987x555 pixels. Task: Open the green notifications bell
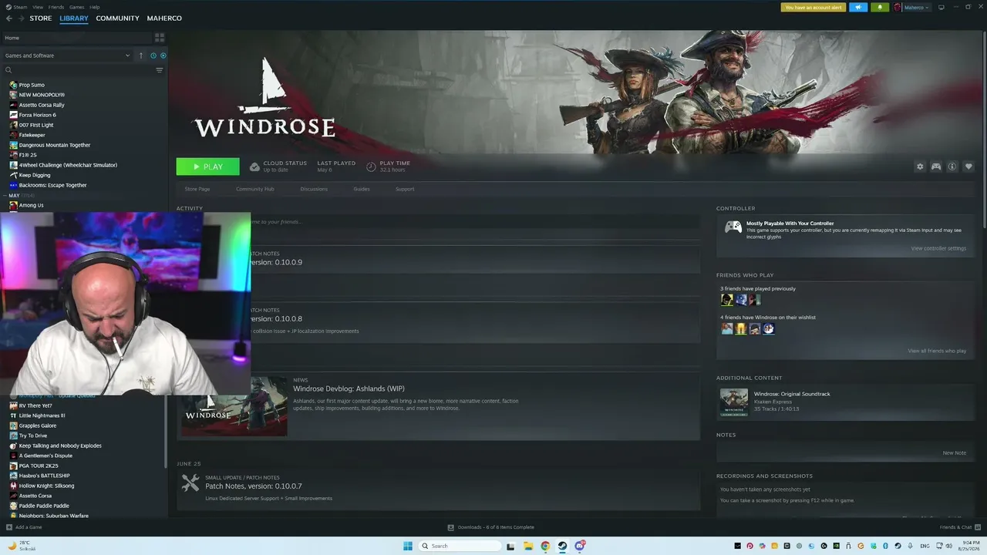pyautogui.click(x=880, y=8)
